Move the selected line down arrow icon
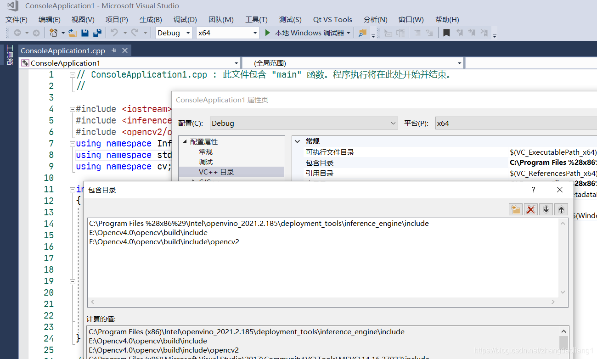The width and height of the screenshot is (597, 359). [x=546, y=209]
